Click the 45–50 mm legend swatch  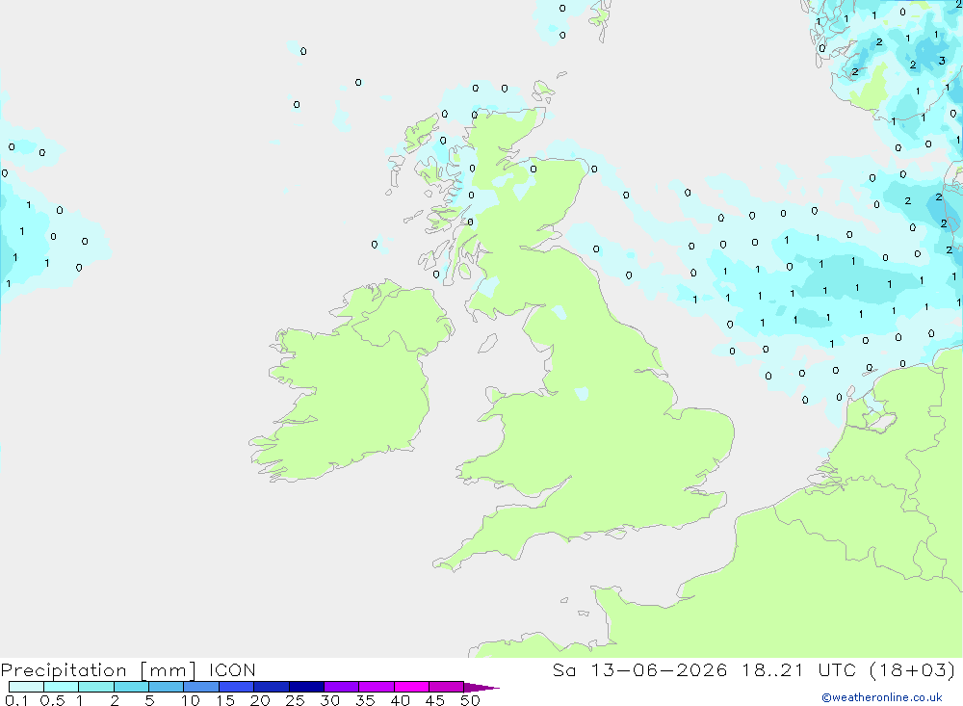click(x=446, y=687)
